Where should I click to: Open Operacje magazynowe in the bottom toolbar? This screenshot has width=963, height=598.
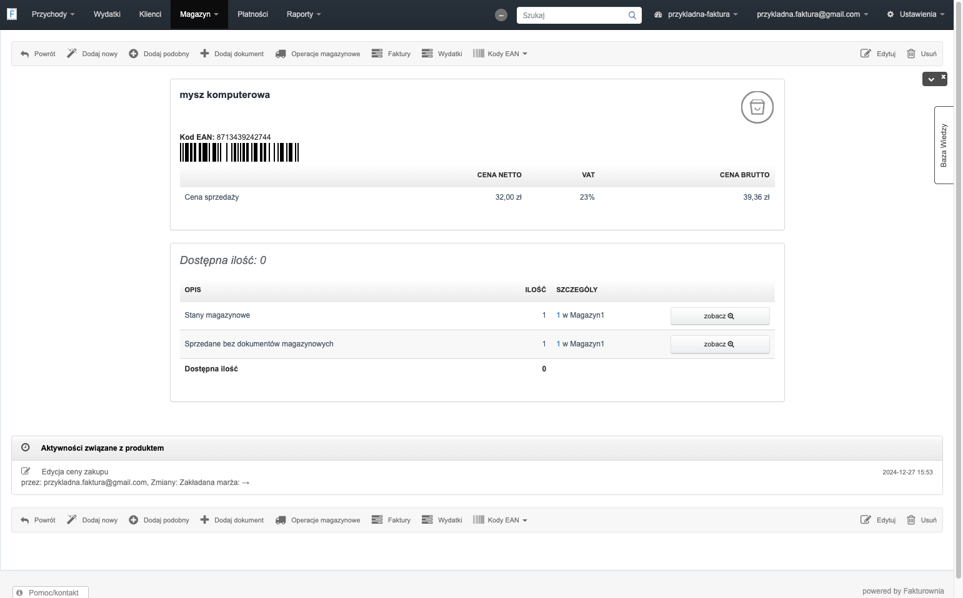pos(318,520)
